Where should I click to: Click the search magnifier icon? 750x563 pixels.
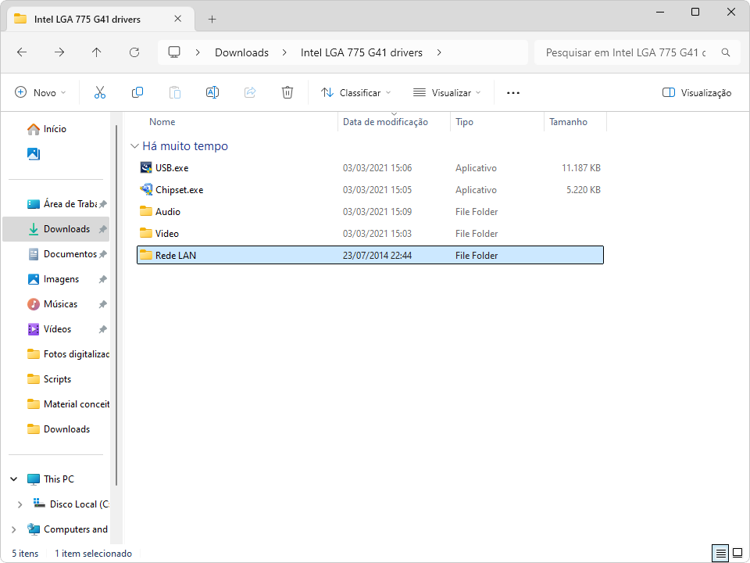[x=726, y=52]
